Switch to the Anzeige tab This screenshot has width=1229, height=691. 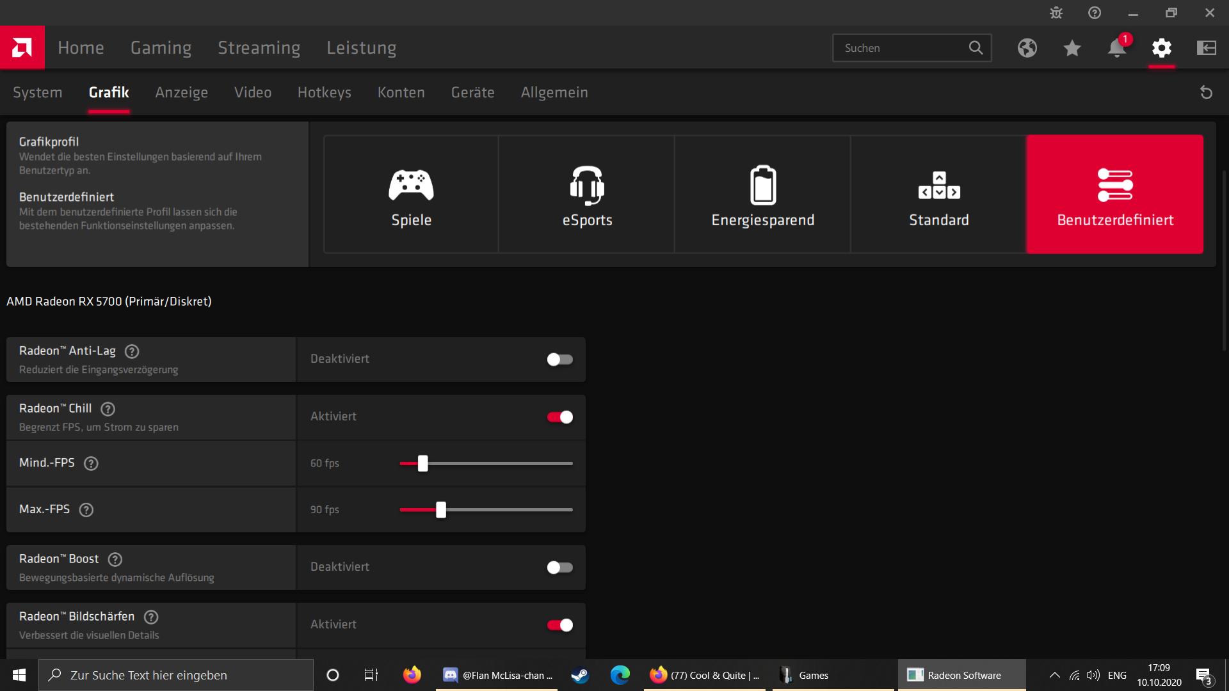[x=181, y=93]
